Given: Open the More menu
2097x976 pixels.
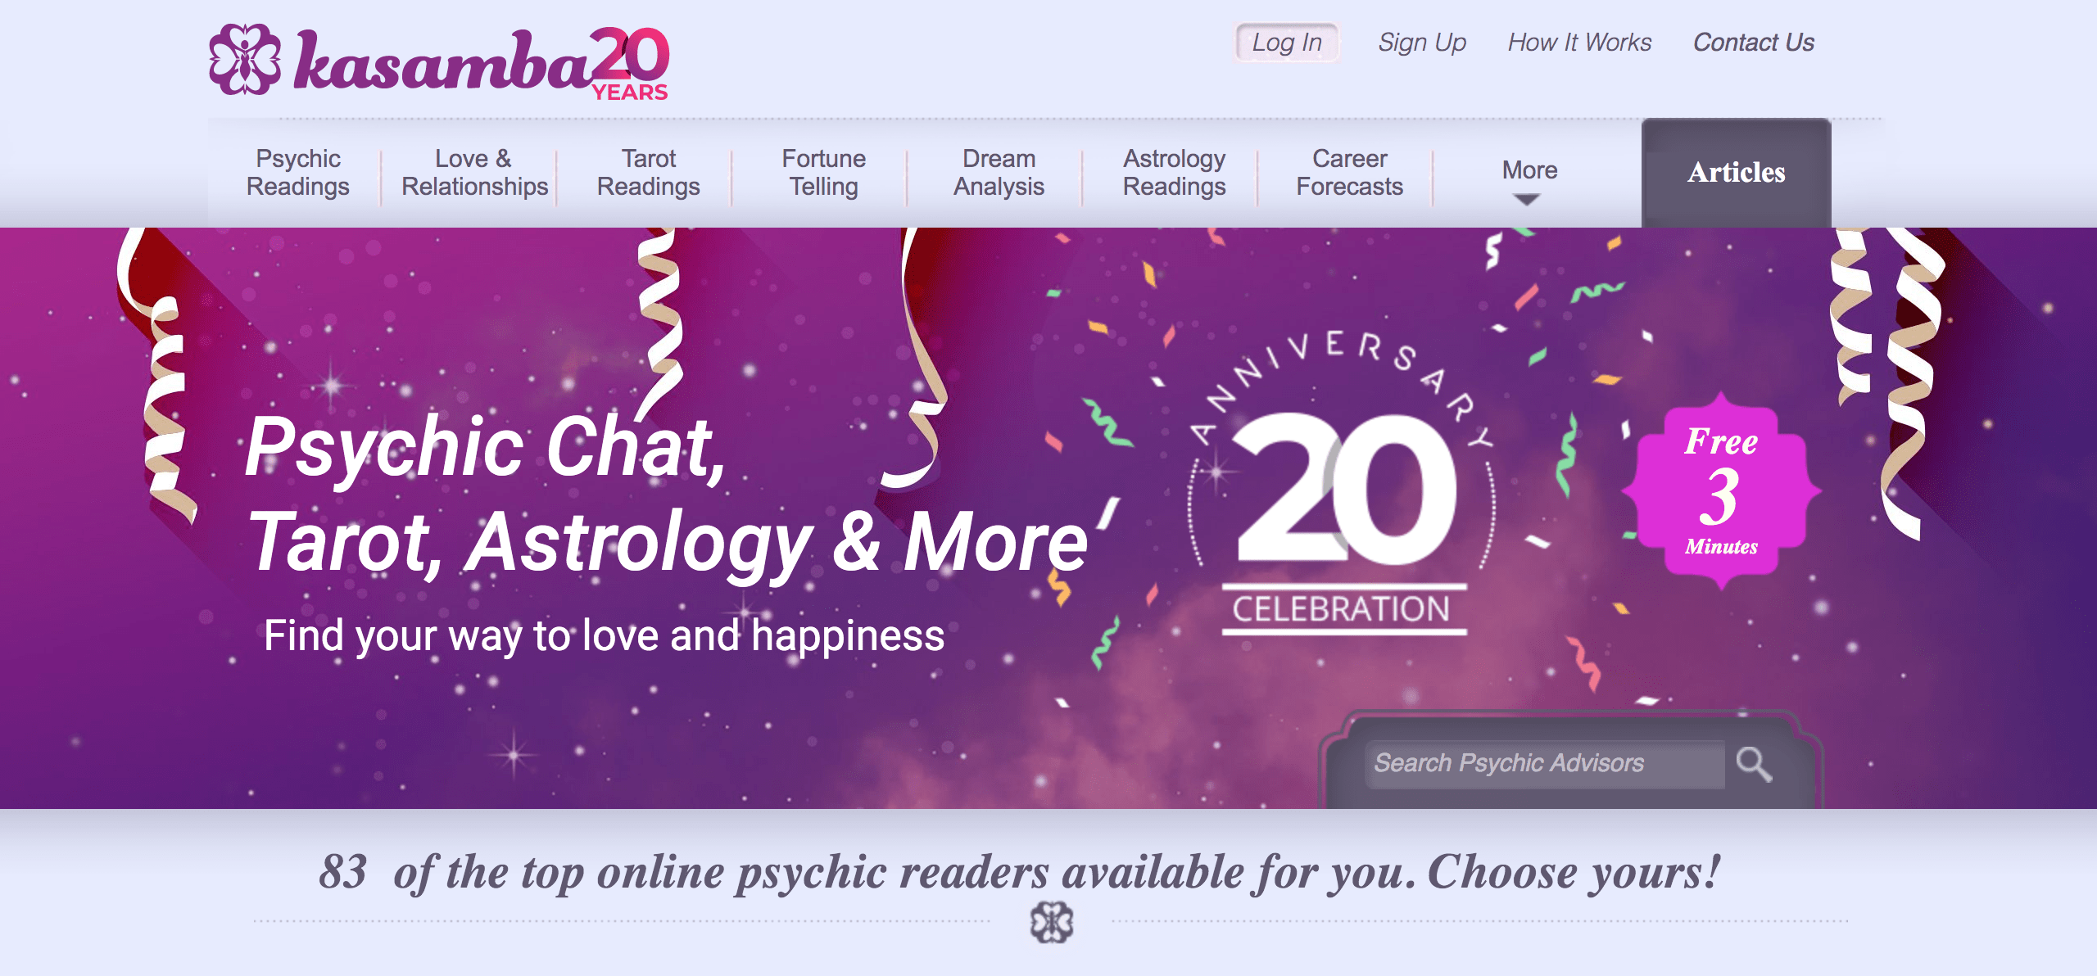Looking at the screenshot, I should pos(1529,170).
